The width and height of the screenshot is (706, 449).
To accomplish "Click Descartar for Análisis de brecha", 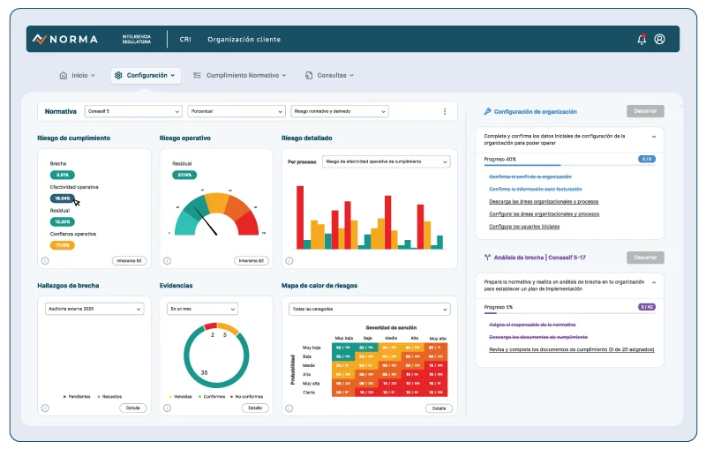I will pyautogui.click(x=645, y=258).
